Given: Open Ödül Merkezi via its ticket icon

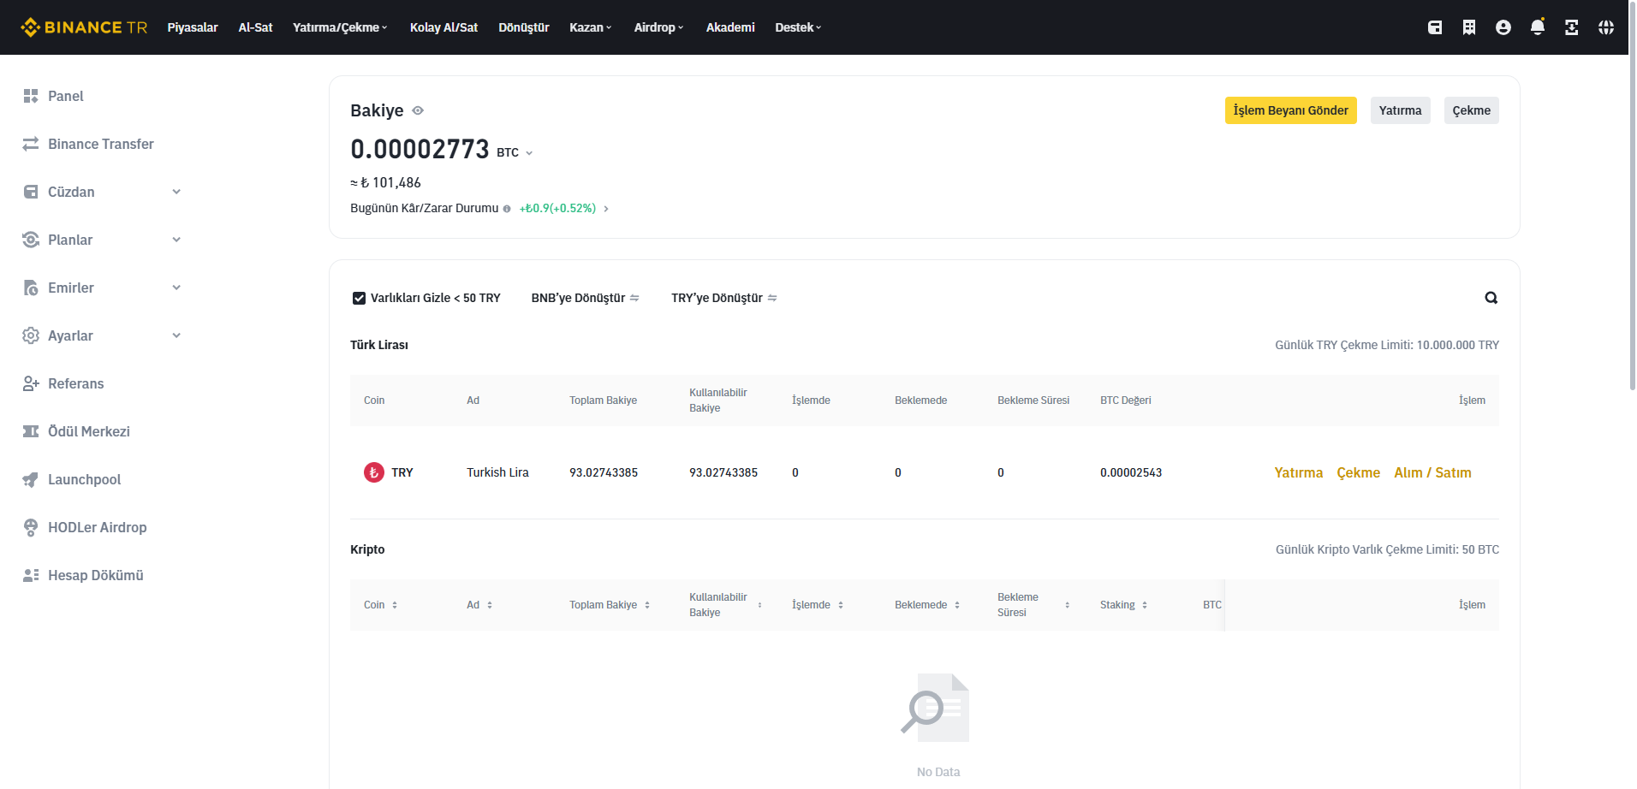Looking at the screenshot, I should (x=31, y=431).
